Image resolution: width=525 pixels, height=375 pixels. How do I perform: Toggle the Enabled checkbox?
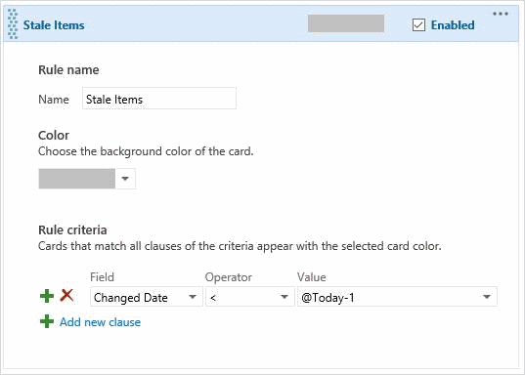(418, 25)
